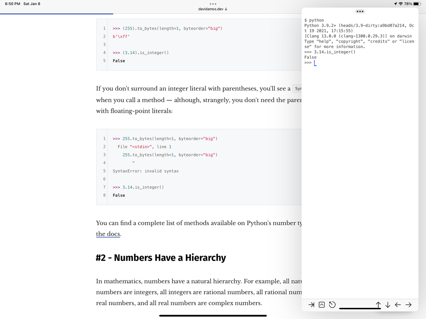
Task: Tap the terminal slide-over home indicator bar
Action: [360, 308]
